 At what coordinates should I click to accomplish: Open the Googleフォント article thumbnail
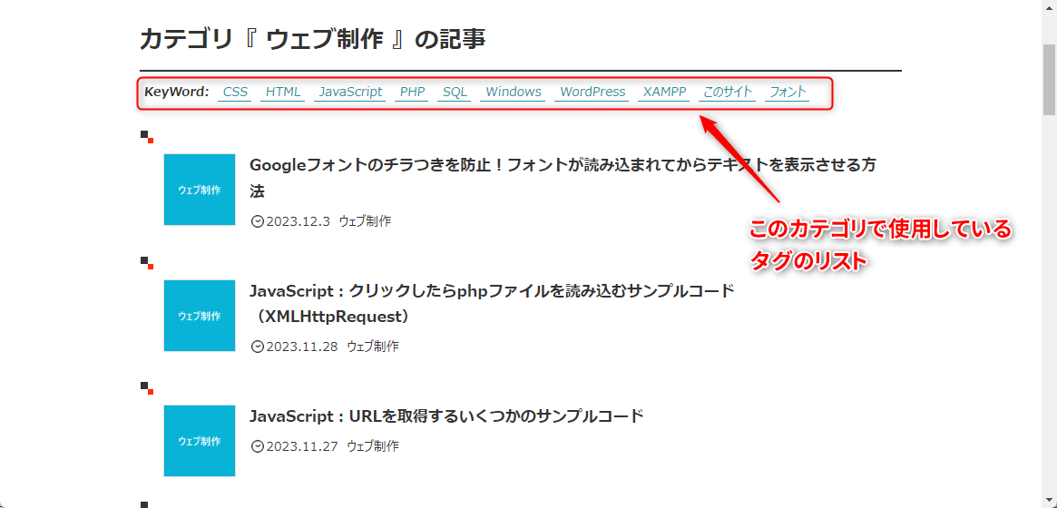pyautogui.click(x=199, y=190)
